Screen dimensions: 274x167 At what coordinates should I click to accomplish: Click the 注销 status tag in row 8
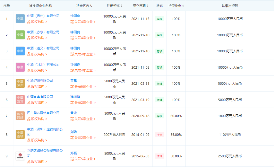click(x=160, y=135)
